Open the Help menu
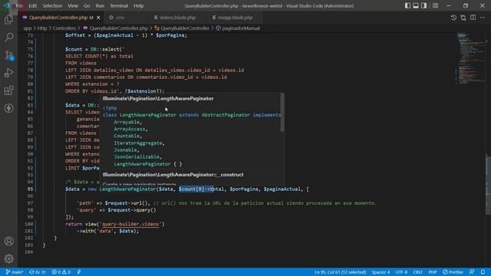The width and height of the screenshot is (491, 276). point(138,5)
